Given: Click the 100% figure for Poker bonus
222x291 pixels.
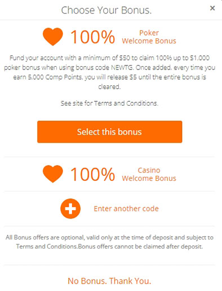Looking at the screenshot, I should (x=92, y=37).
